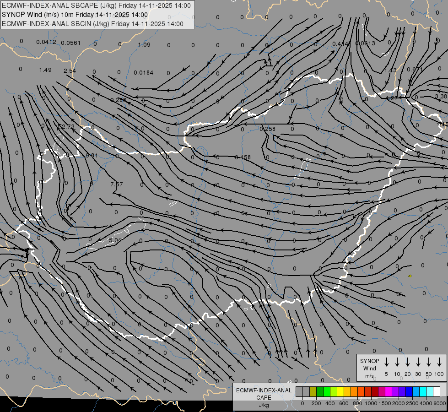
Task: Pick the dark red CAPE legend swatch
Action: (375, 391)
